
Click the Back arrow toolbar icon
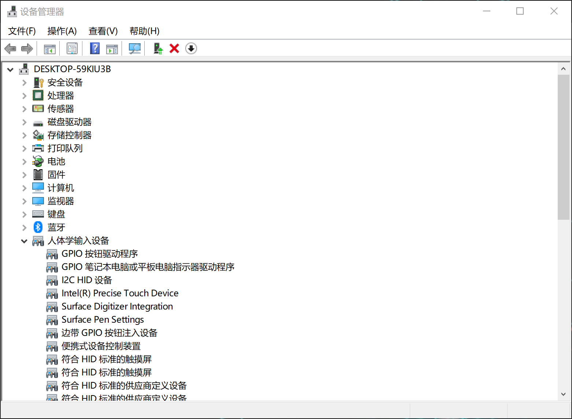click(x=10, y=48)
